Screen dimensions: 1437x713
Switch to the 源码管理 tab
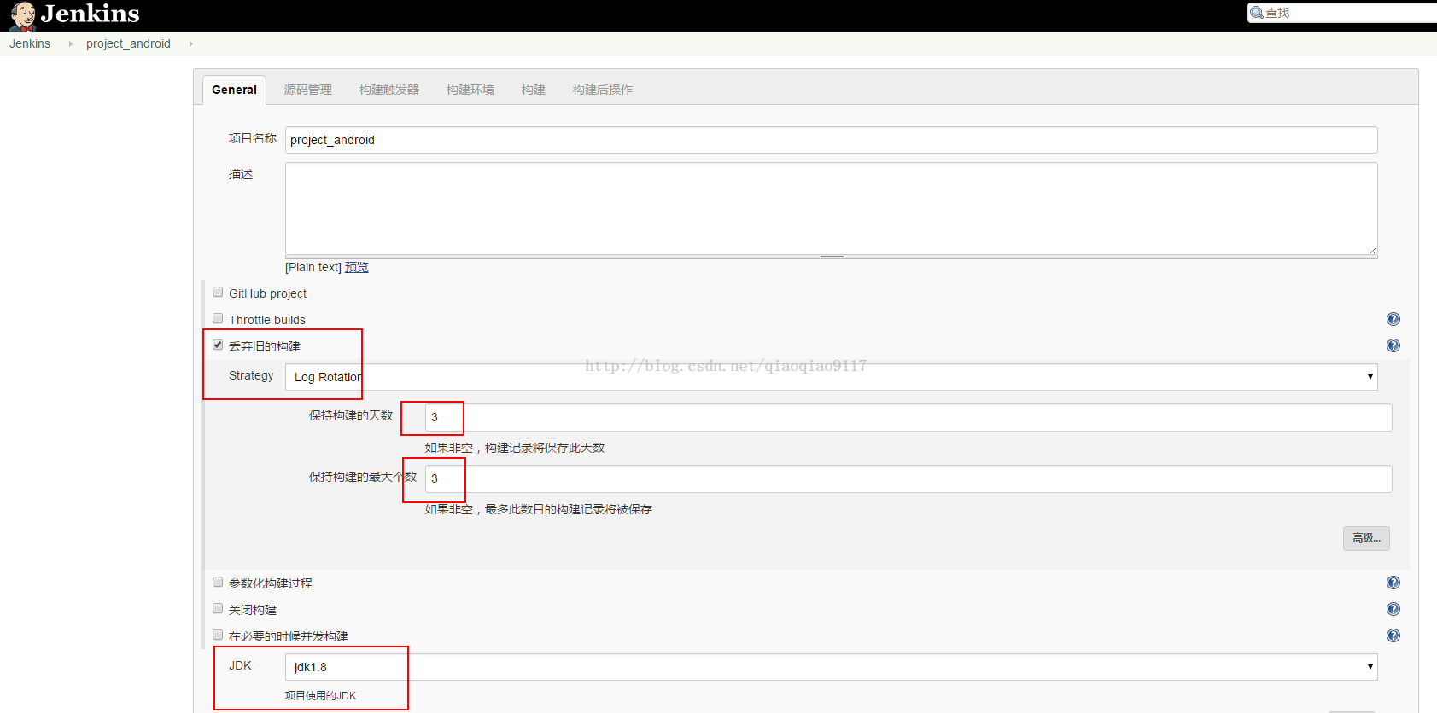308,90
